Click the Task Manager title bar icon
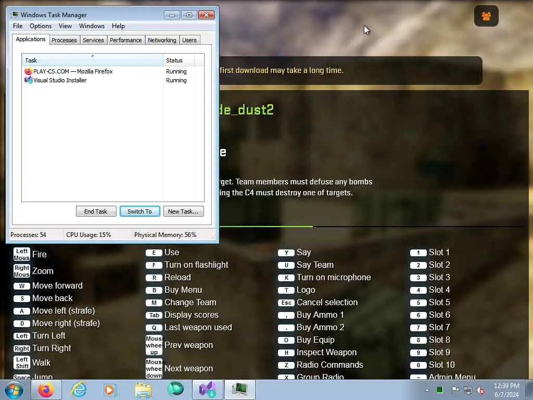Viewport: 533px width, 400px height. pos(15,15)
